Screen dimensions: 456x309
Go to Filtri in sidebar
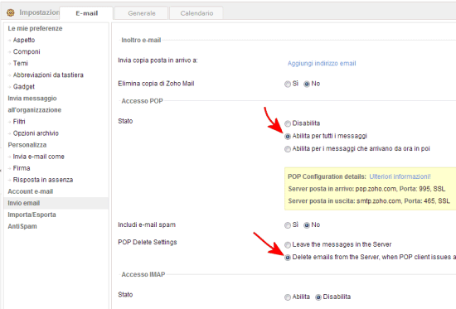pos(19,122)
